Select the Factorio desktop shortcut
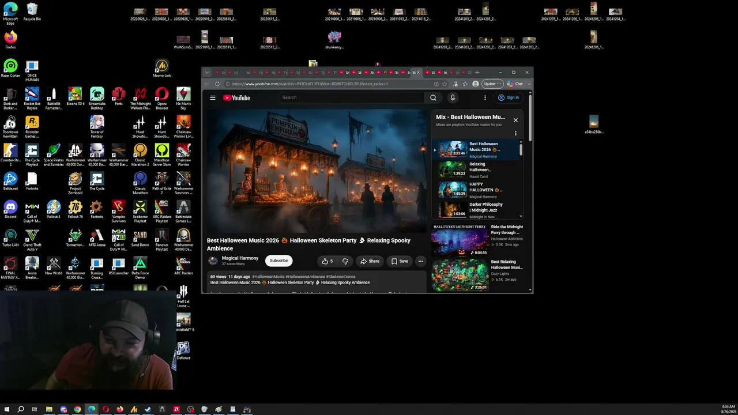The height and width of the screenshot is (415, 738). click(x=97, y=209)
